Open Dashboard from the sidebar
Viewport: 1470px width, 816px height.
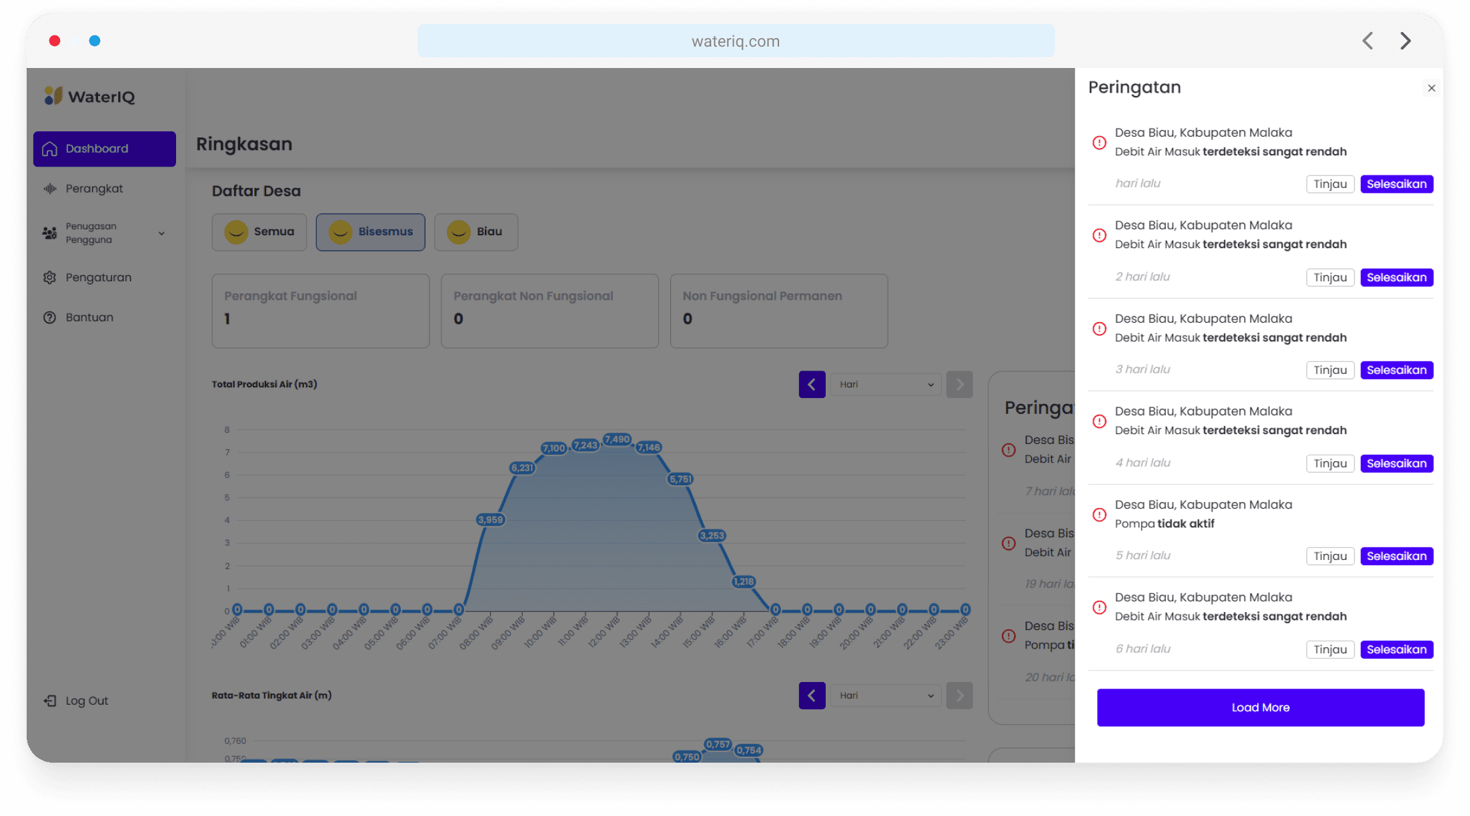click(x=105, y=149)
